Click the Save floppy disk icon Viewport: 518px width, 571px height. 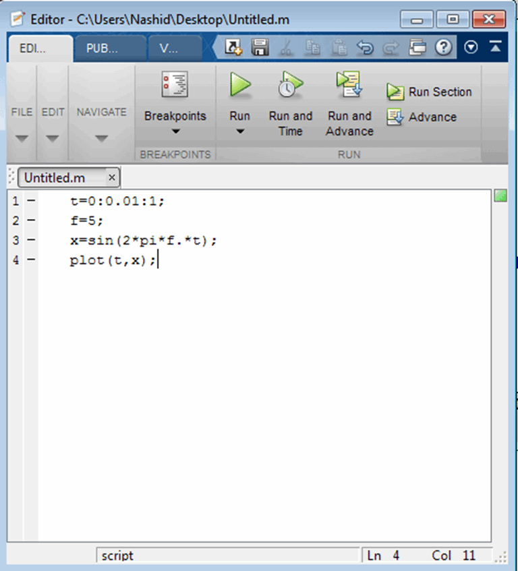point(260,48)
